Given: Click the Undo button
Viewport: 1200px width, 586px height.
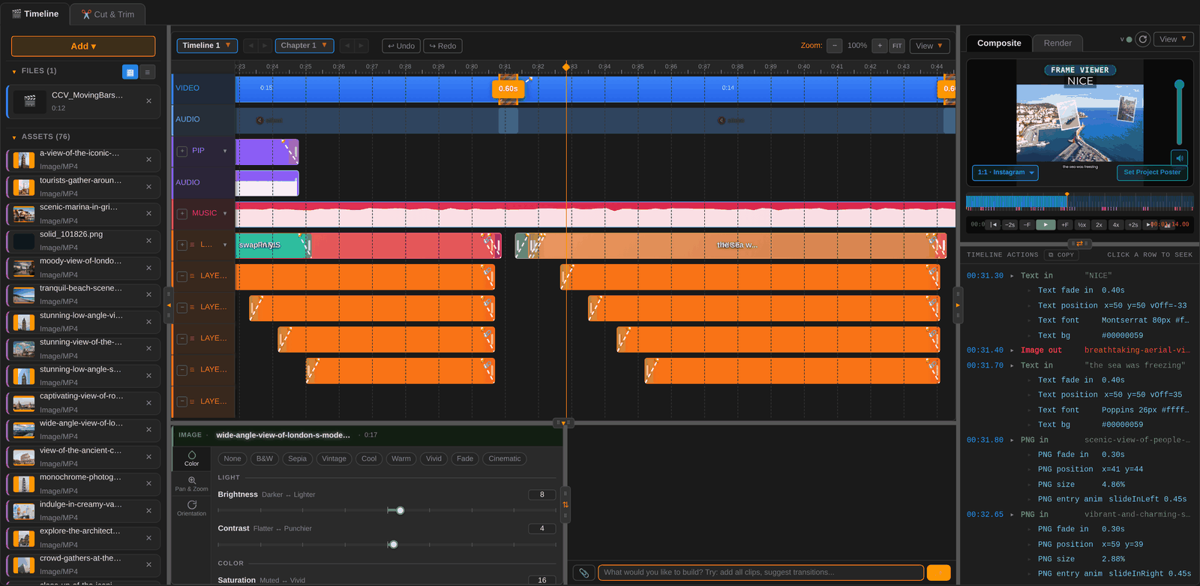Looking at the screenshot, I should click(401, 46).
